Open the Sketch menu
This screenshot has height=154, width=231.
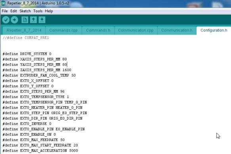tap(25, 11)
